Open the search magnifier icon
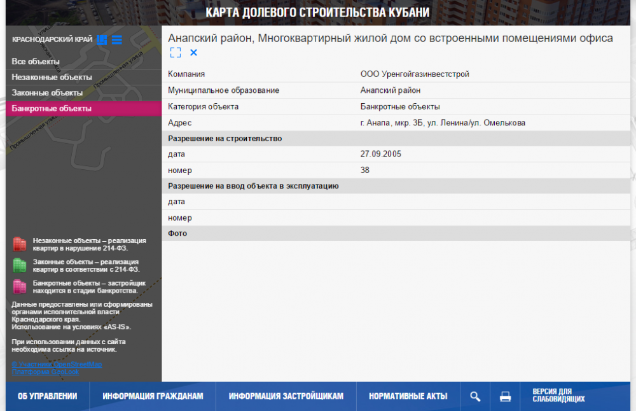This screenshot has height=411, width=636. [475, 396]
